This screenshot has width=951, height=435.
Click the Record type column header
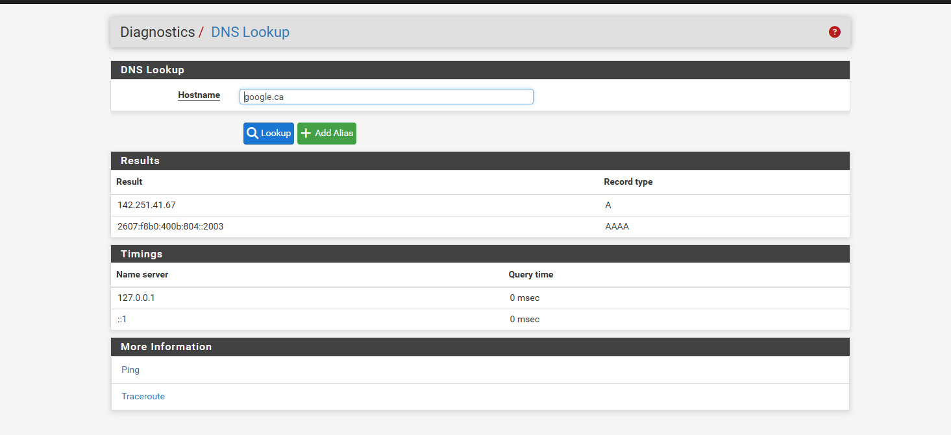coord(628,182)
